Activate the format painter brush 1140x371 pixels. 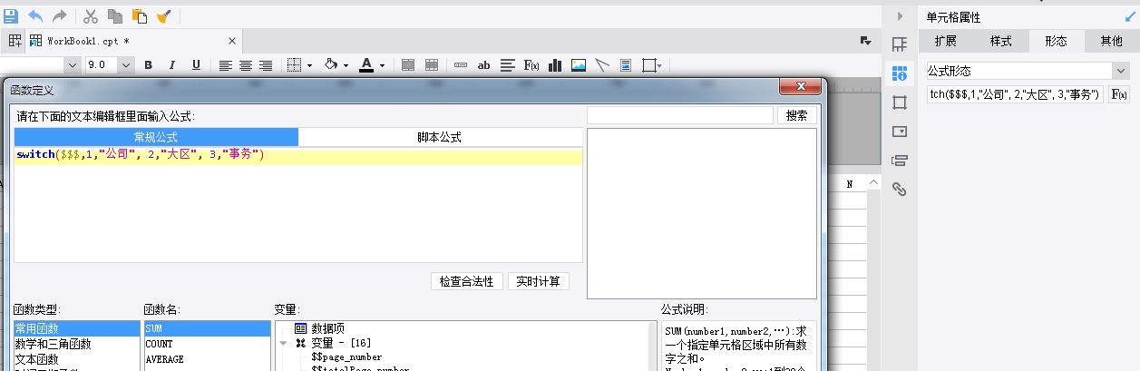click(x=164, y=15)
